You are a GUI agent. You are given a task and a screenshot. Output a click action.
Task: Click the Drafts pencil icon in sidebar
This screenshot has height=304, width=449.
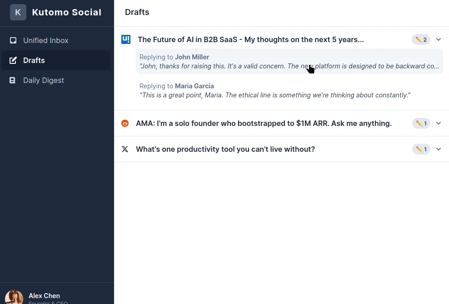point(13,60)
